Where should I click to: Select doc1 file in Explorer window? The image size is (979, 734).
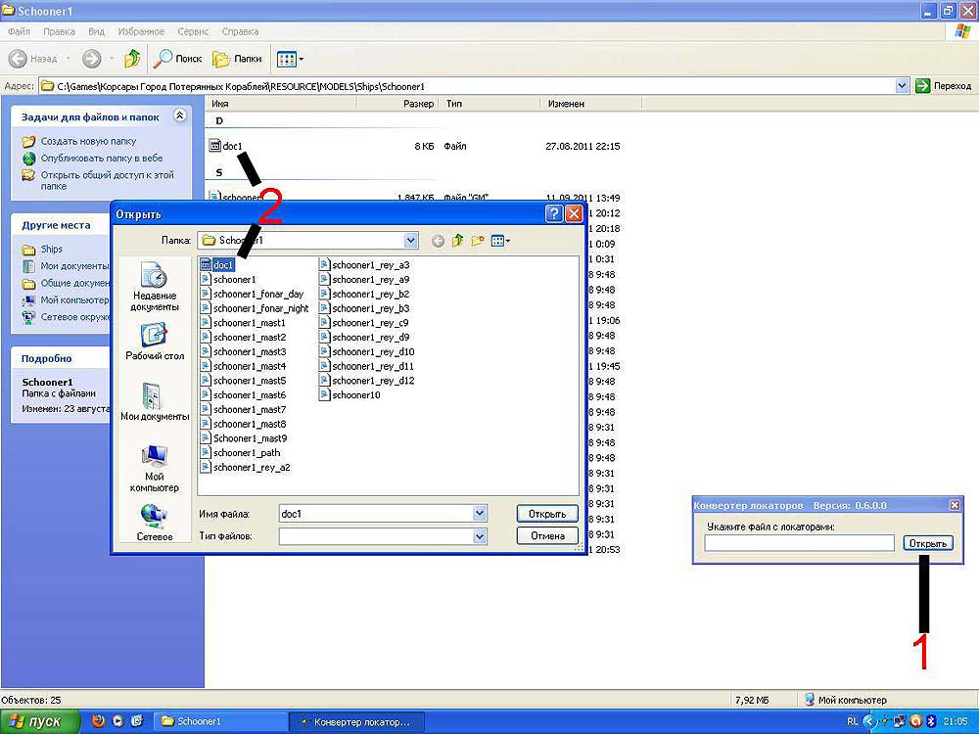232,146
